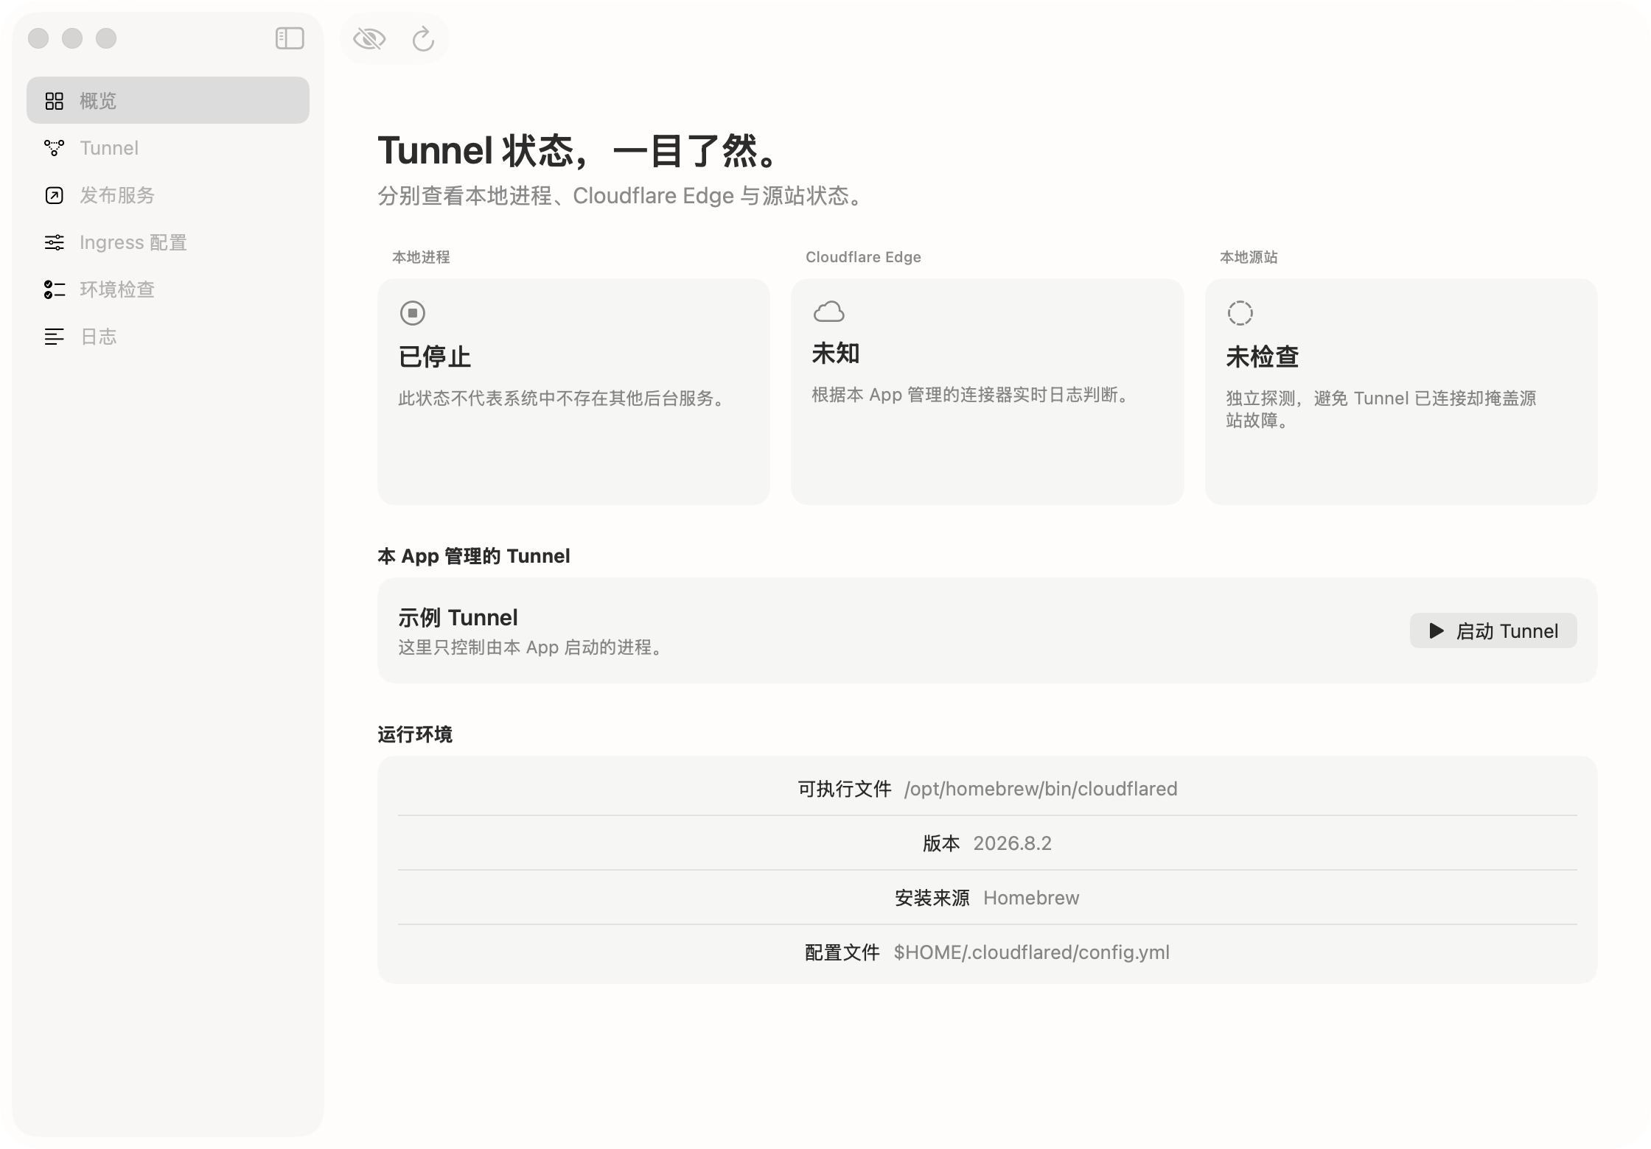Image resolution: width=1651 pixels, height=1149 pixels.
Task: Click the 示例 Tunnel title
Action: click(x=458, y=617)
